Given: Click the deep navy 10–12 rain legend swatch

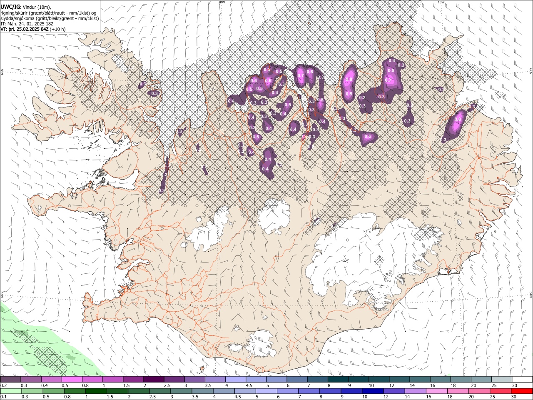Looking at the screenshot, I should click(x=373, y=391).
